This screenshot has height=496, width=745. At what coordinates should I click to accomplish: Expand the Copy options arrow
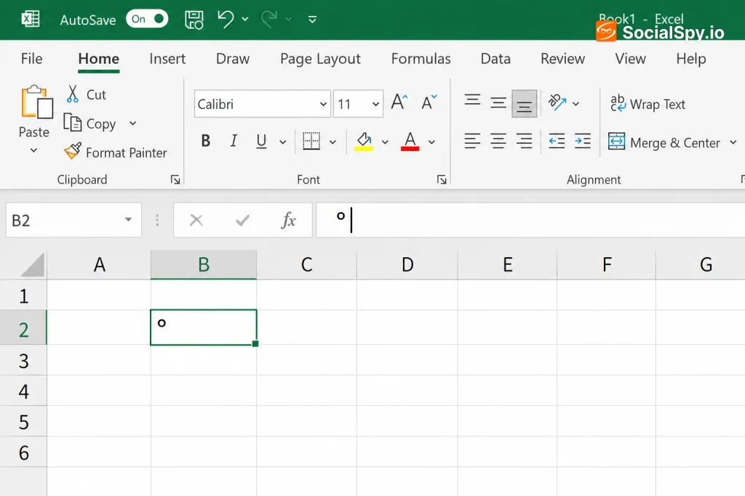tap(132, 123)
